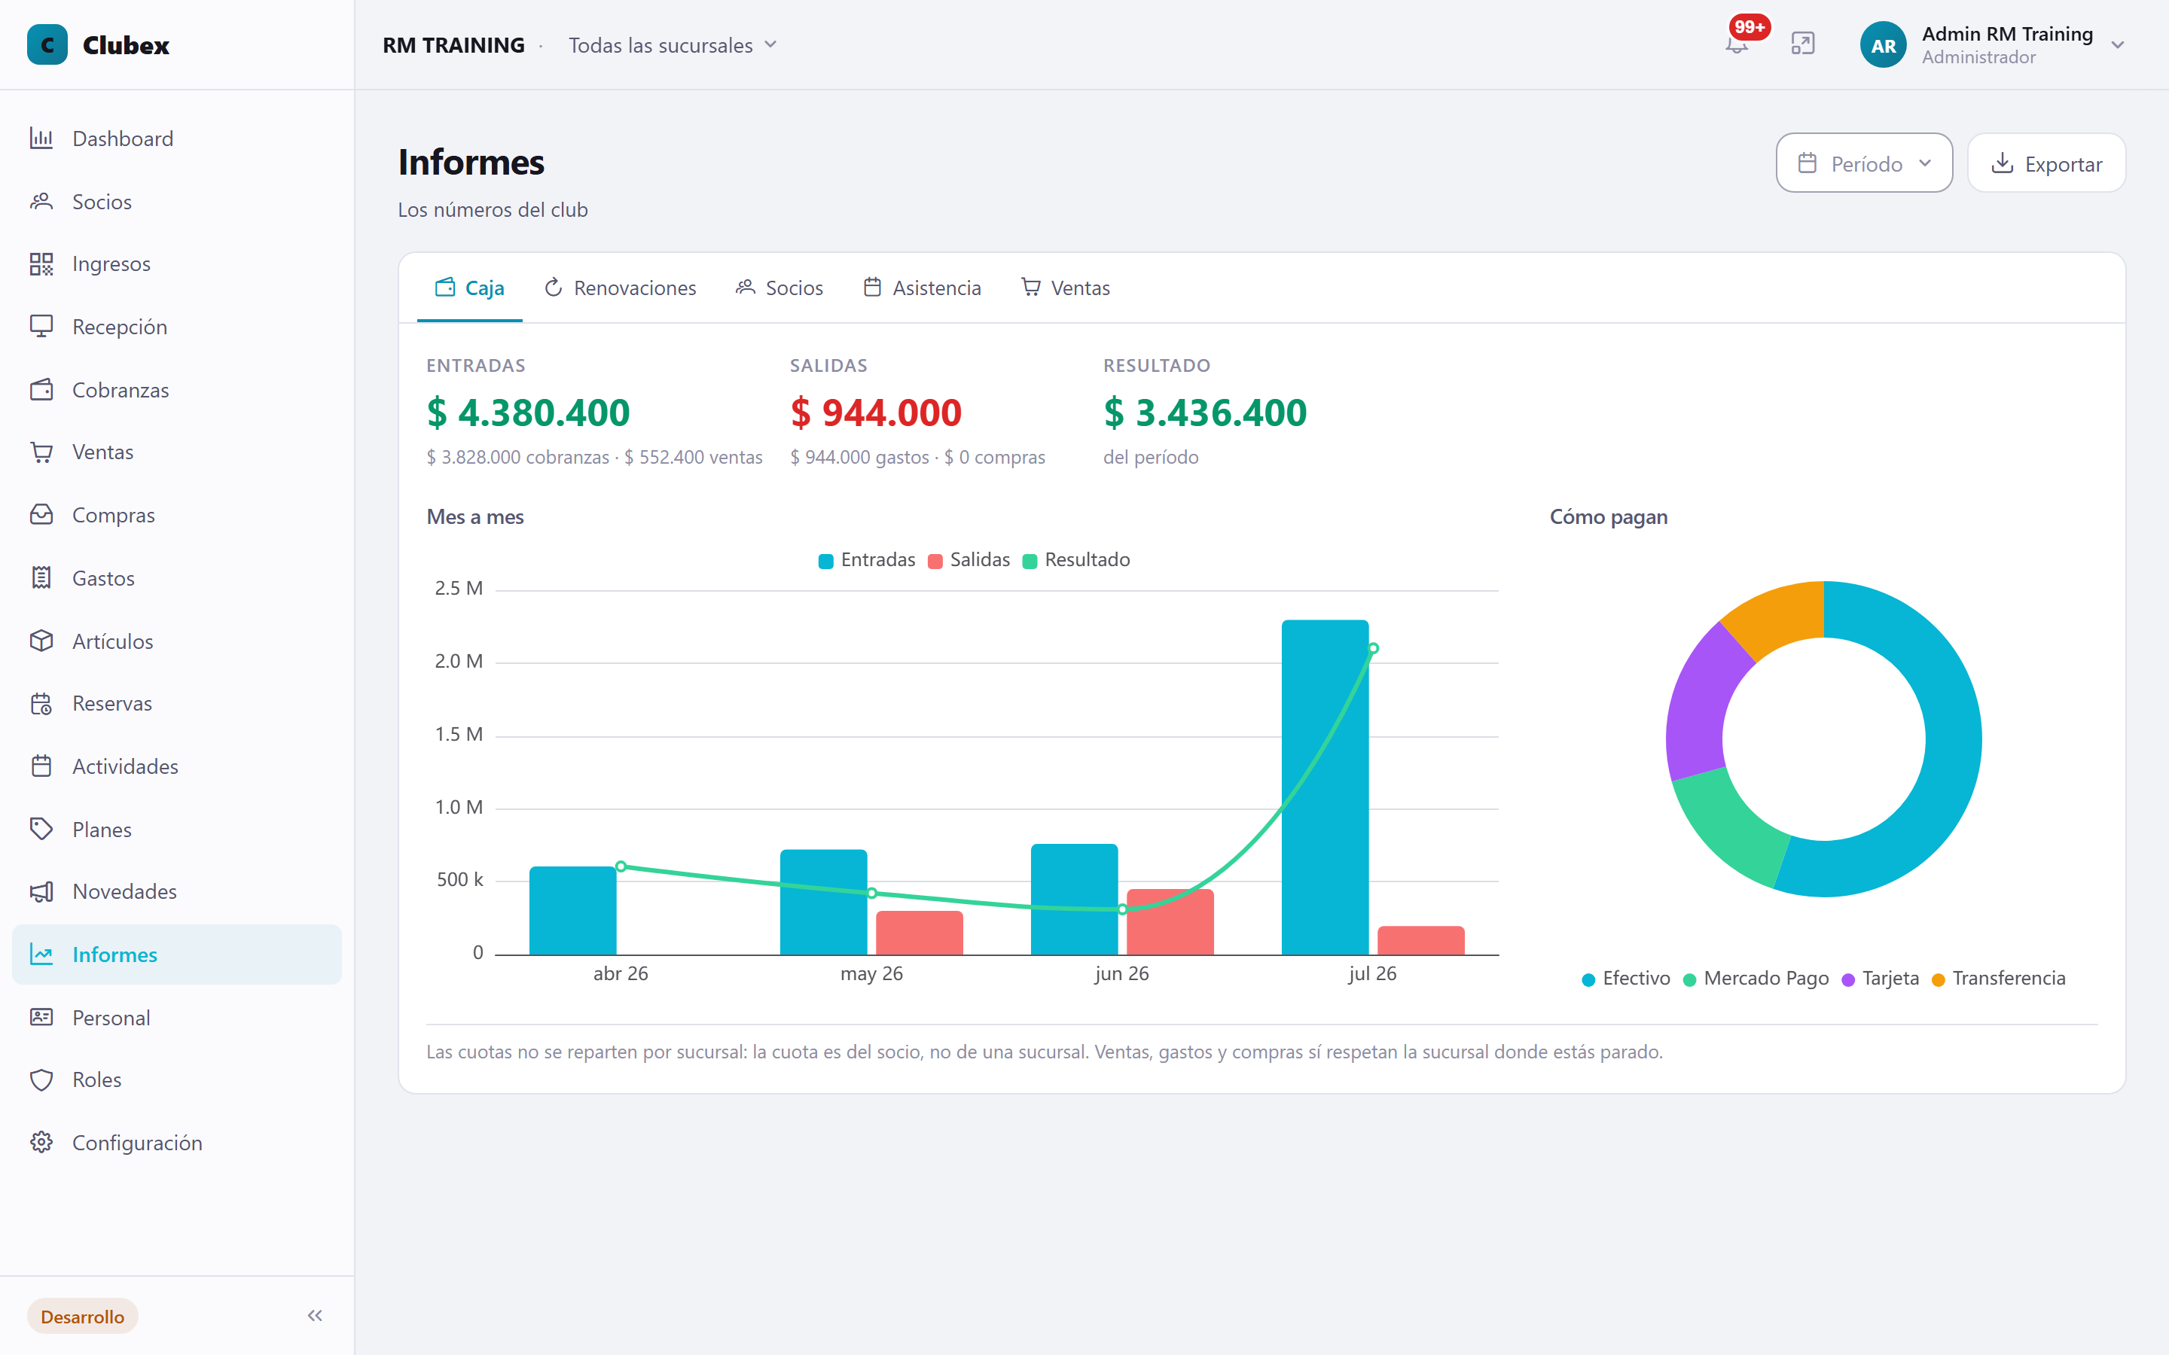The height and width of the screenshot is (1355, 2169).
Task: Select the Compras inbox icon
Action: tap(41, 514)
